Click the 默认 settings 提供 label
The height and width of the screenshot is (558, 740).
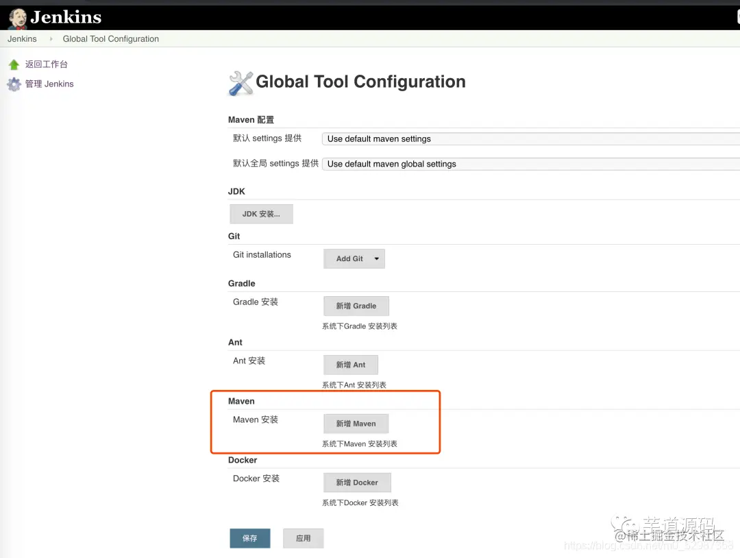[267, 138]
